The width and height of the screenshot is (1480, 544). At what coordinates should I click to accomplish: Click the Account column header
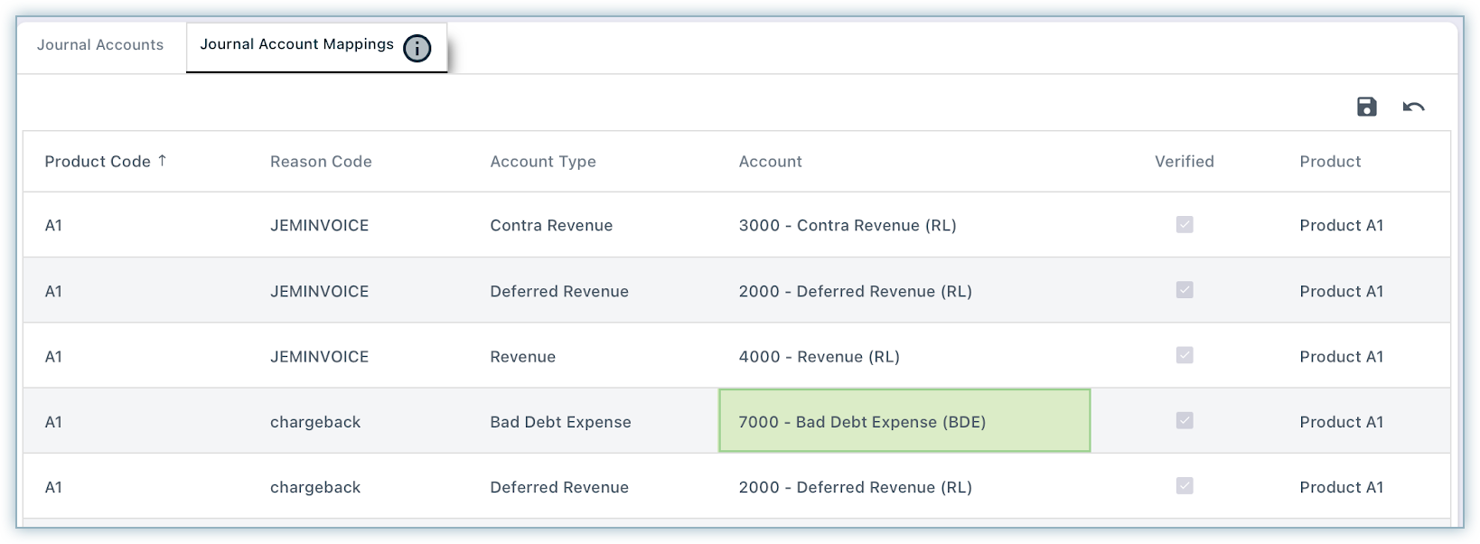(x=770, y=162)
